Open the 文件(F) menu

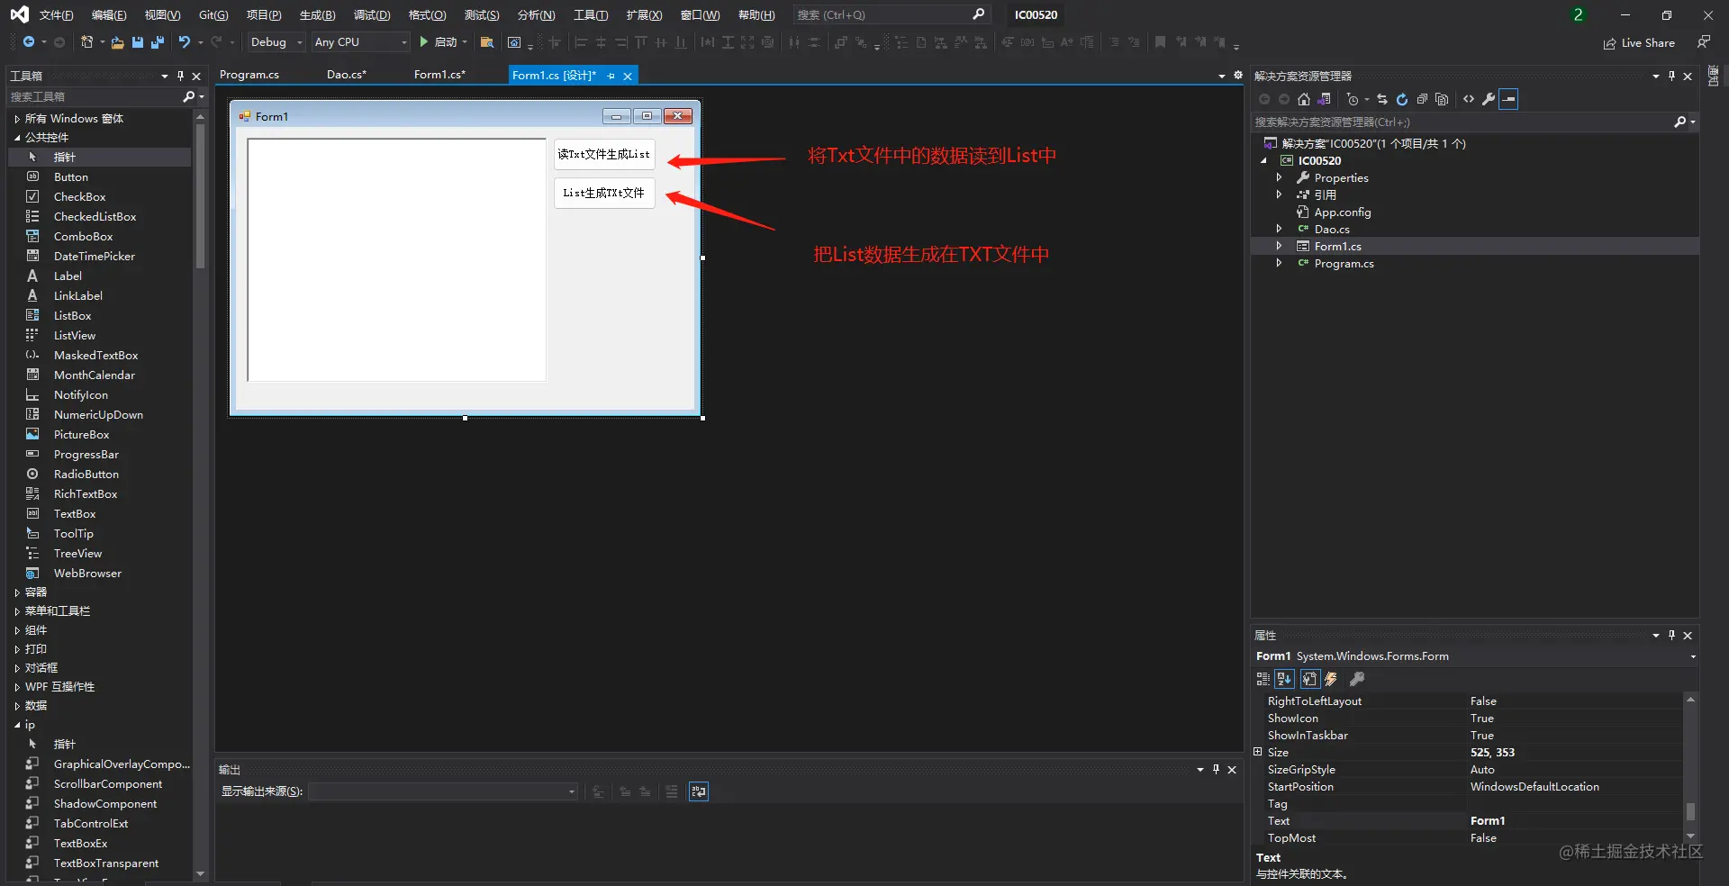tap(56, 14)
